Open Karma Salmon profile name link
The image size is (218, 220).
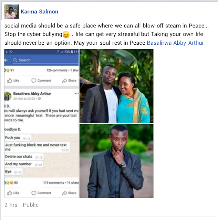[39, 12]
